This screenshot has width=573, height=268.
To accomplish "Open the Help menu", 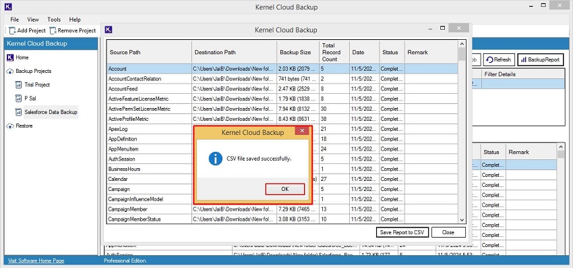I will pos(75,20).
